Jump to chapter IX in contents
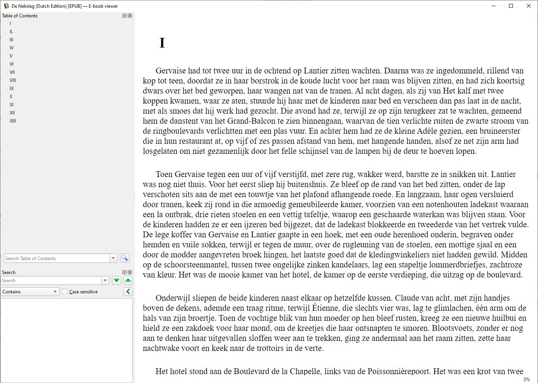Viewport: 538px width, 383px height. click(12, 89)
